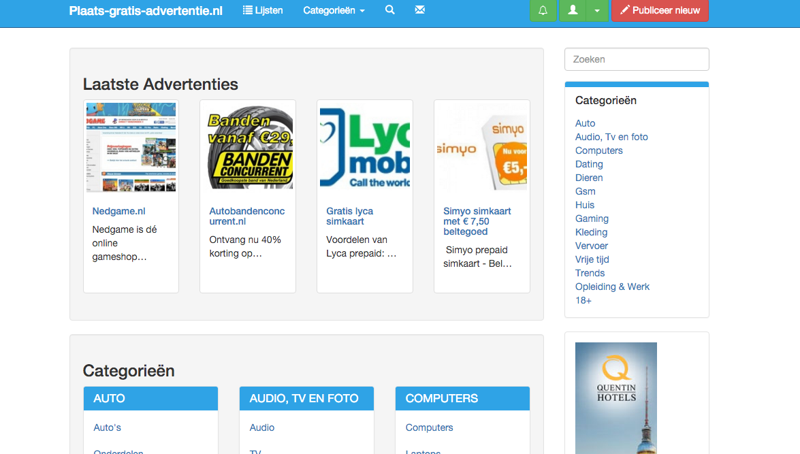Open Simyo simkaart met € 7,50 beltegoed link
Screen dimensions: 800x454
coord(477,221)
